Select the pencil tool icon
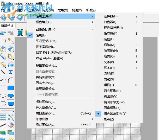 click(3, 56)
